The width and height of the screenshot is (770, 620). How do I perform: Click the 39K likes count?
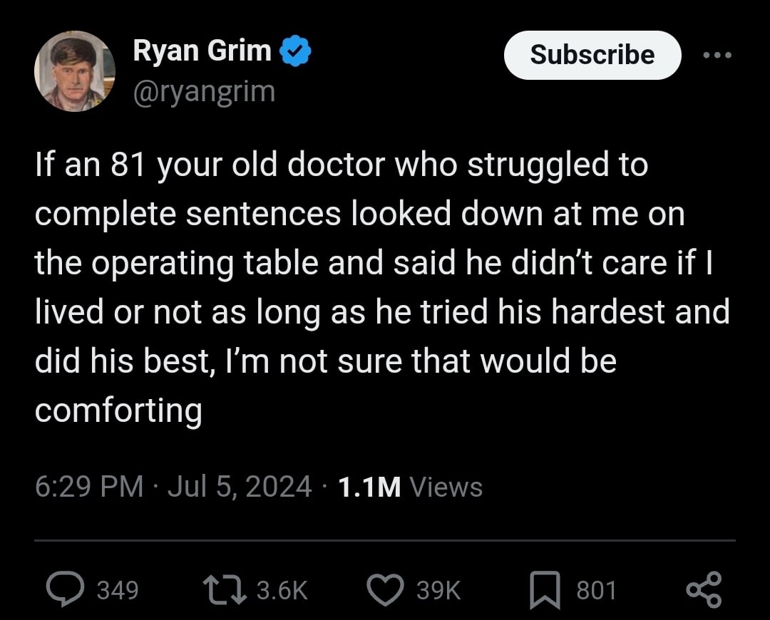438,590
